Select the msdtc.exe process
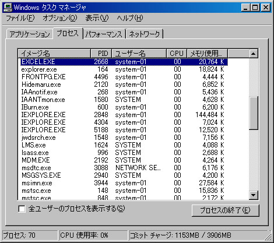This screenshot has height=243, width=274. coord(124,168)
